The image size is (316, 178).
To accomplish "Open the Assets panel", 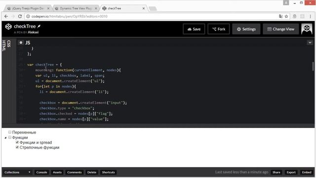I will (x=57, y=173).
